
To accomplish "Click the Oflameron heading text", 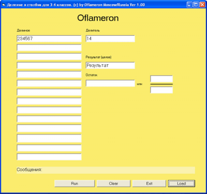I will click(x=98, y=18).
